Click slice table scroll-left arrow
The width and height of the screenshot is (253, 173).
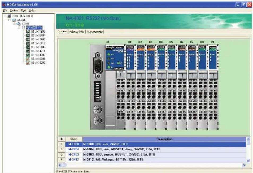60,165
